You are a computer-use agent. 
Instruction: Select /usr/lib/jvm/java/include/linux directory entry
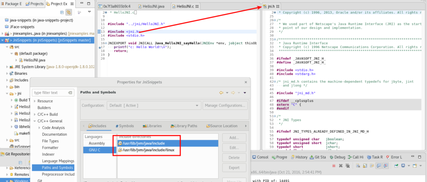(x=148, y=150)
